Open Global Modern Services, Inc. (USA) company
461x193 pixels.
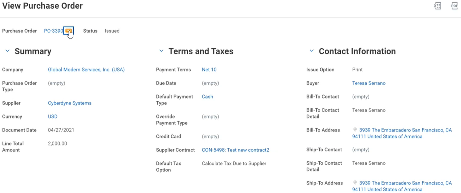(x=86, y=70)
